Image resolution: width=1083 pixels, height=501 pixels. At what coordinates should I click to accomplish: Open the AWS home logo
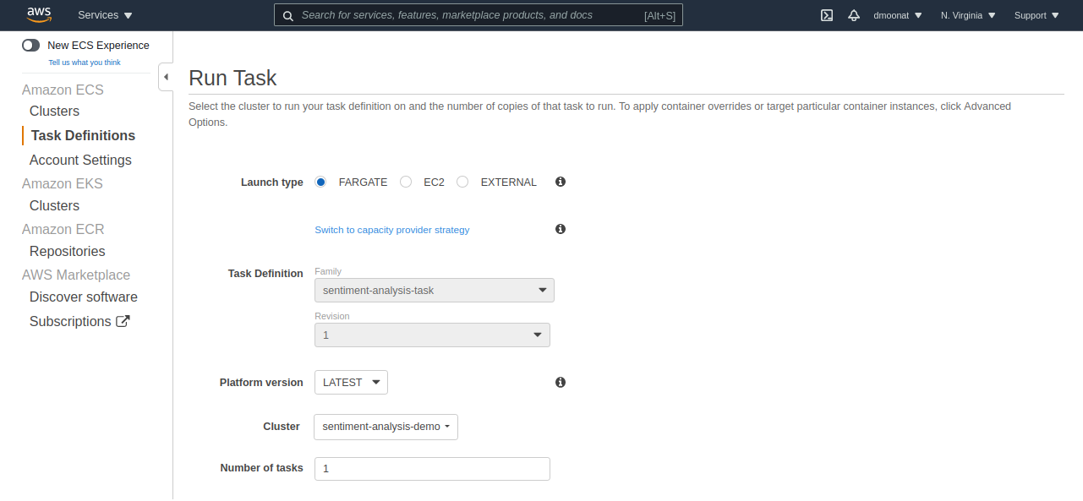[39, 14]
